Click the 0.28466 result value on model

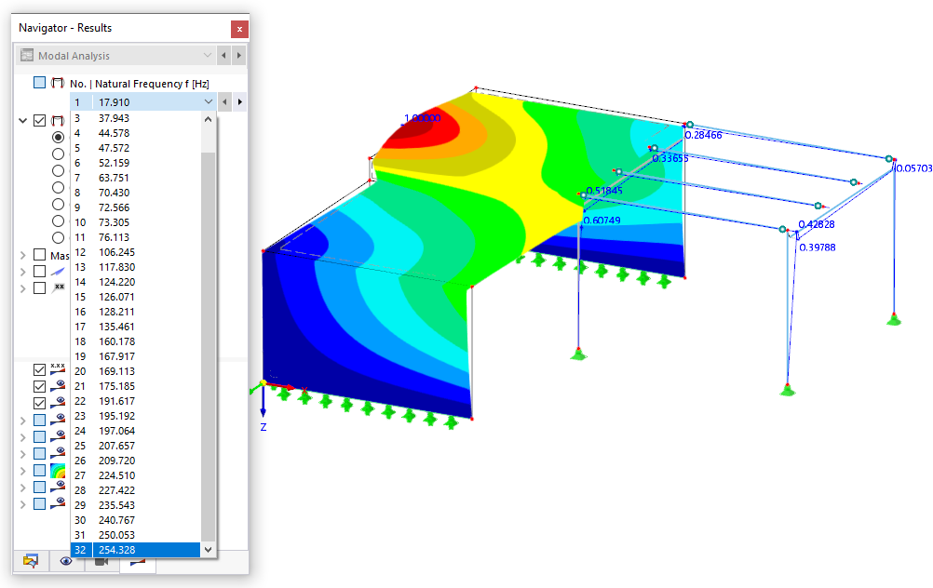coord(703,136)
